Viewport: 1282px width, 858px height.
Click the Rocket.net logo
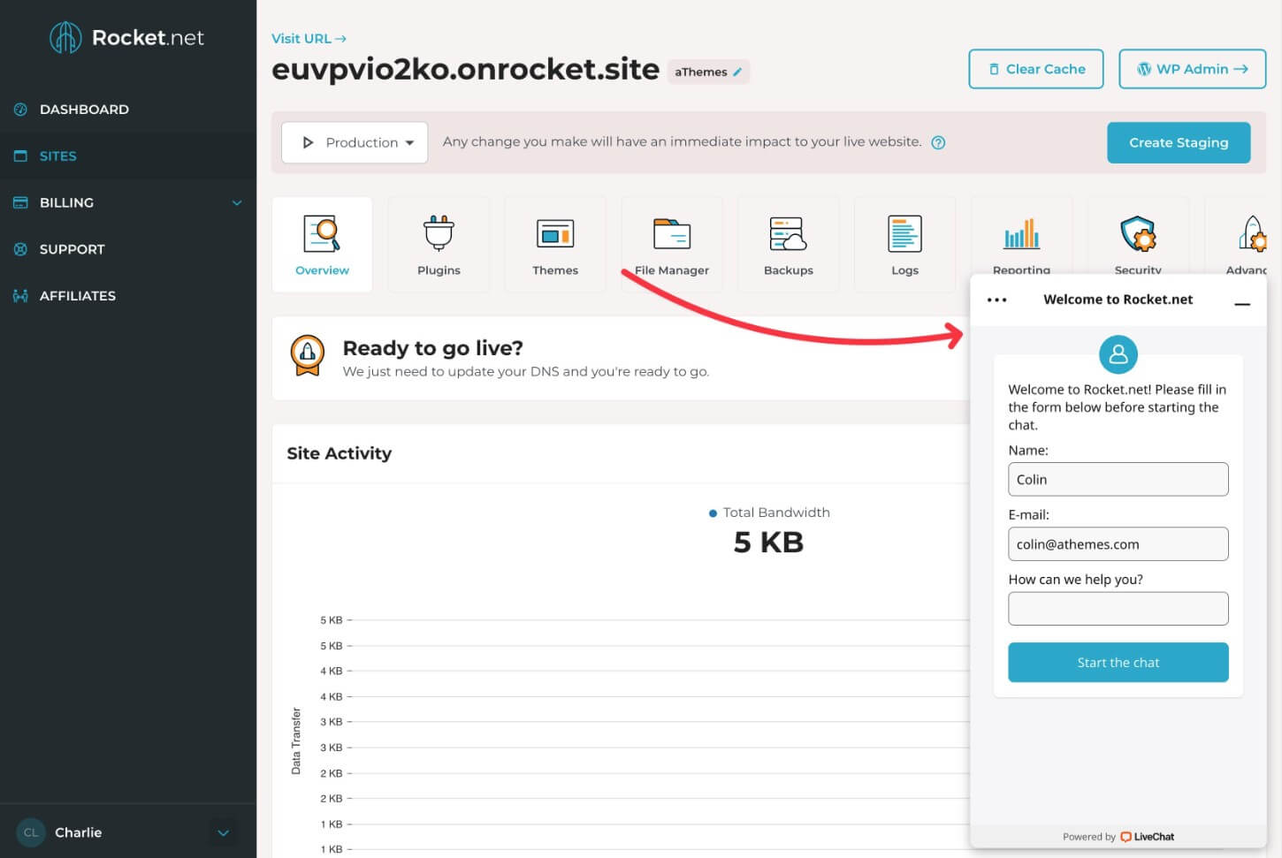(x=127, y=37)
